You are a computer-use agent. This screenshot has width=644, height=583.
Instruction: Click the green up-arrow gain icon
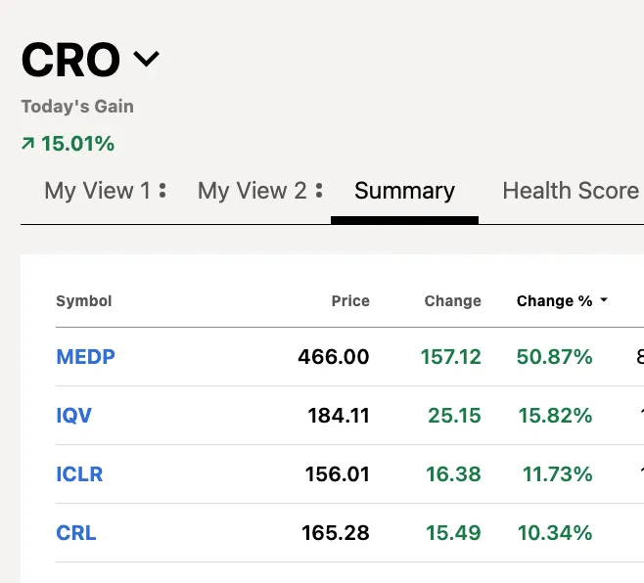click(27, 144)
